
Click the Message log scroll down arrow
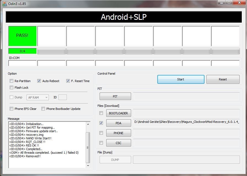pos(88,166)
